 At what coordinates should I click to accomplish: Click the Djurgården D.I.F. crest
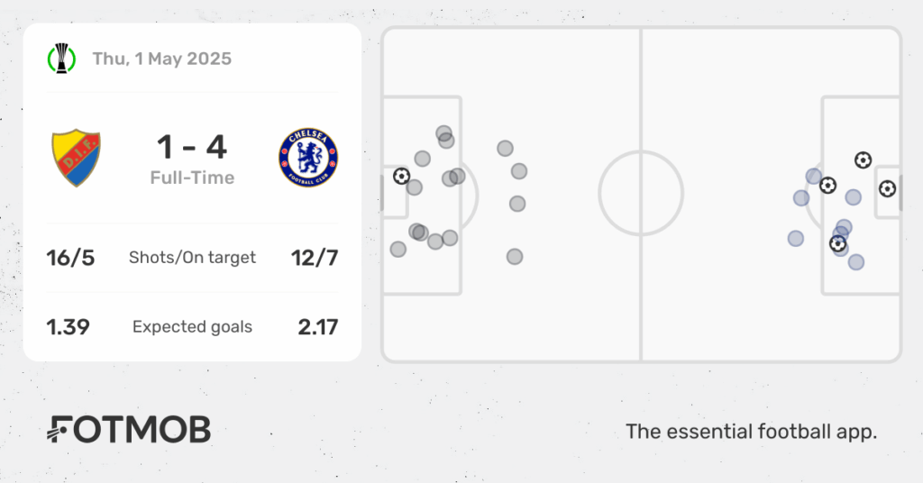76,158
